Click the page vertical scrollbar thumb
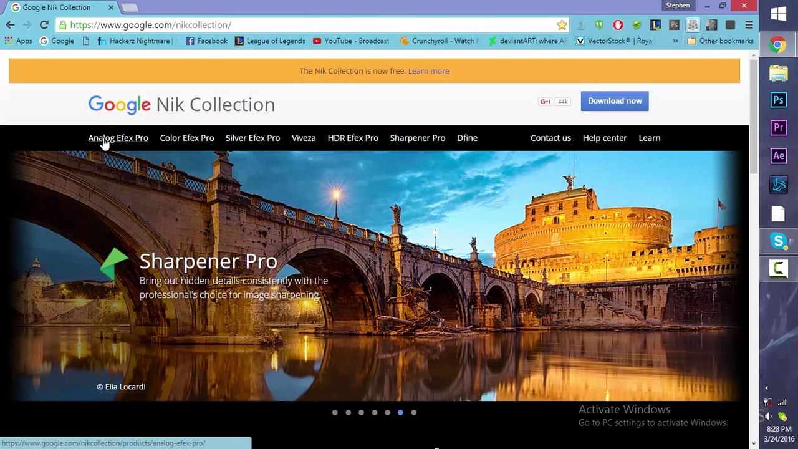The image size is (798, 449). pos(754,117)
